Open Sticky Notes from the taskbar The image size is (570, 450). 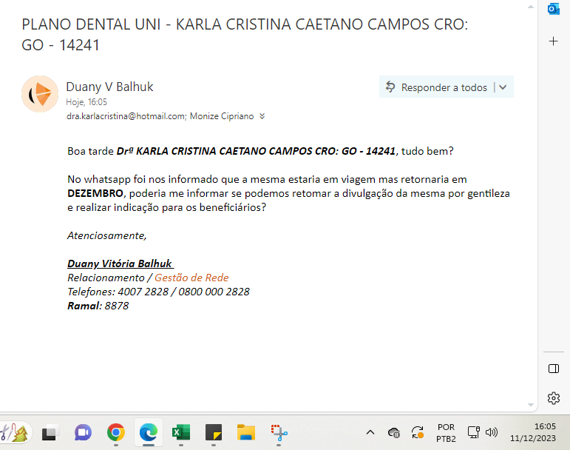tap(213, 432)
